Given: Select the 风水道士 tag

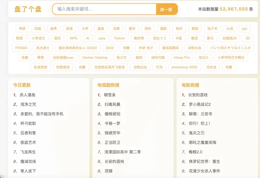Looking at the screenshot, I should pyautogui.click(x=43, y=48).
